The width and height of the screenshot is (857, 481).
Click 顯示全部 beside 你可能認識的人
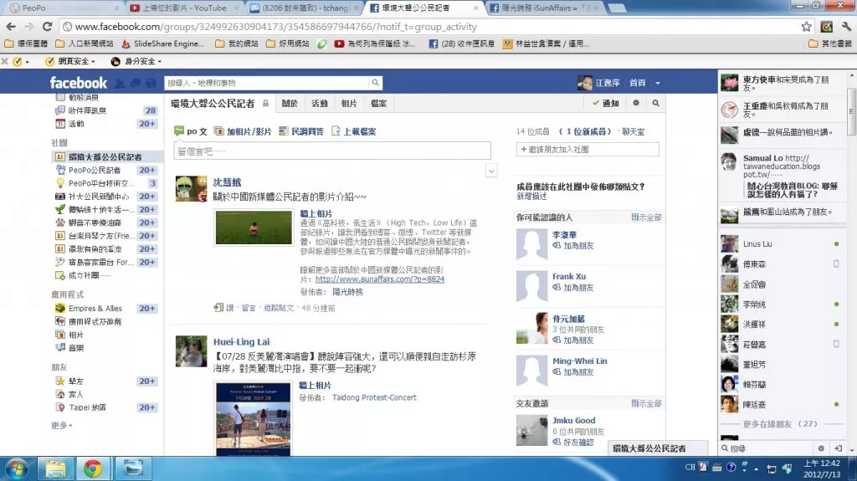point(646,217)
